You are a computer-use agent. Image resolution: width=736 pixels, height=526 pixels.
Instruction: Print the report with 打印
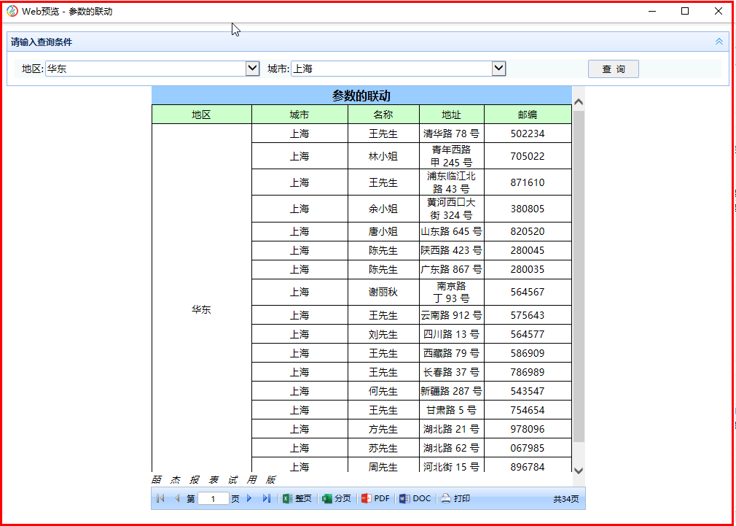coord(455,498)
